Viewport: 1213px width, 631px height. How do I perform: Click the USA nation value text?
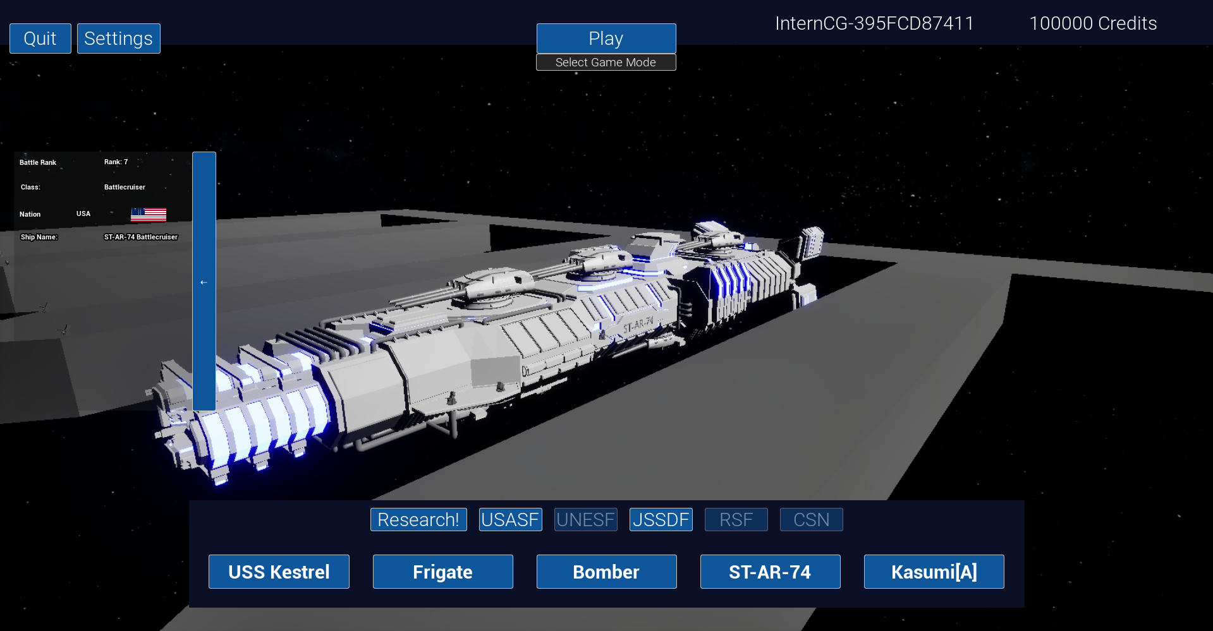[83, 214]
